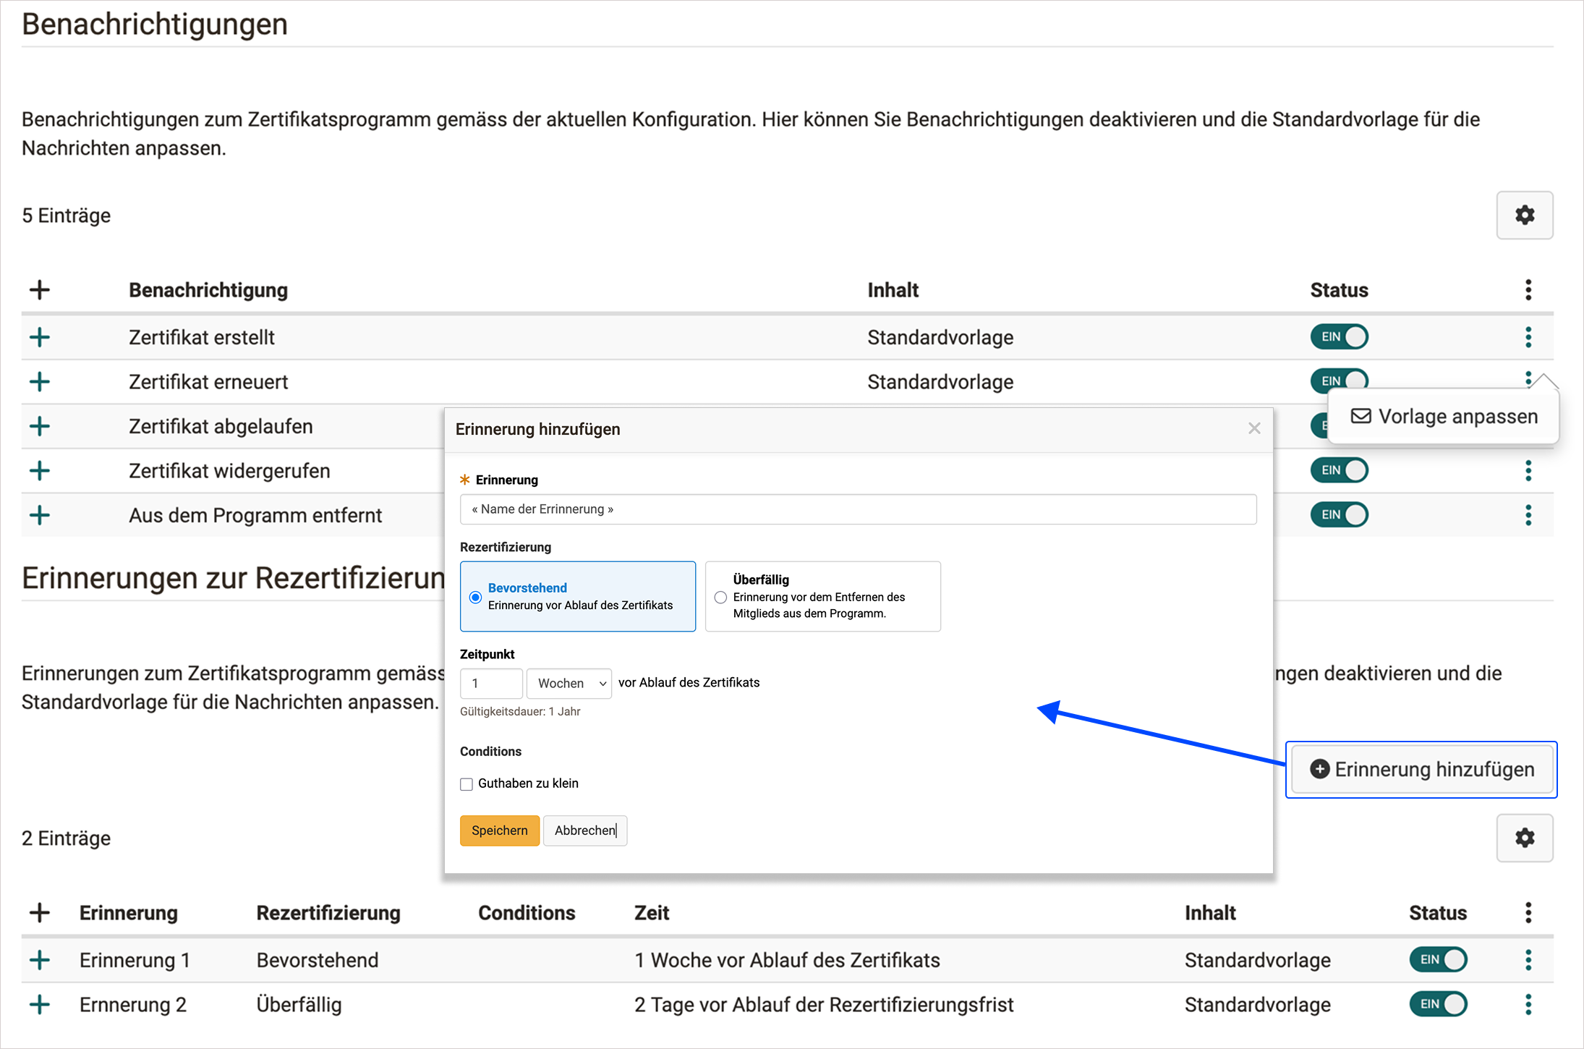Viewport: 1584px width, 1049px height.
Task: Expand the "Ernnerung 2" row
Action: pyautogui.click(x=40, y=1004)
